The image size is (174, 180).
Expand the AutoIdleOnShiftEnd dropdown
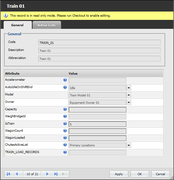tap(129, 88)
